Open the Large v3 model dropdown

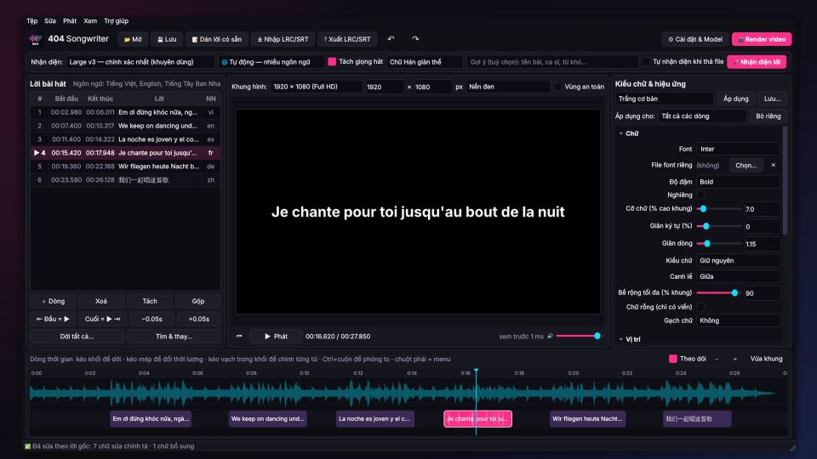pos(140,62)
